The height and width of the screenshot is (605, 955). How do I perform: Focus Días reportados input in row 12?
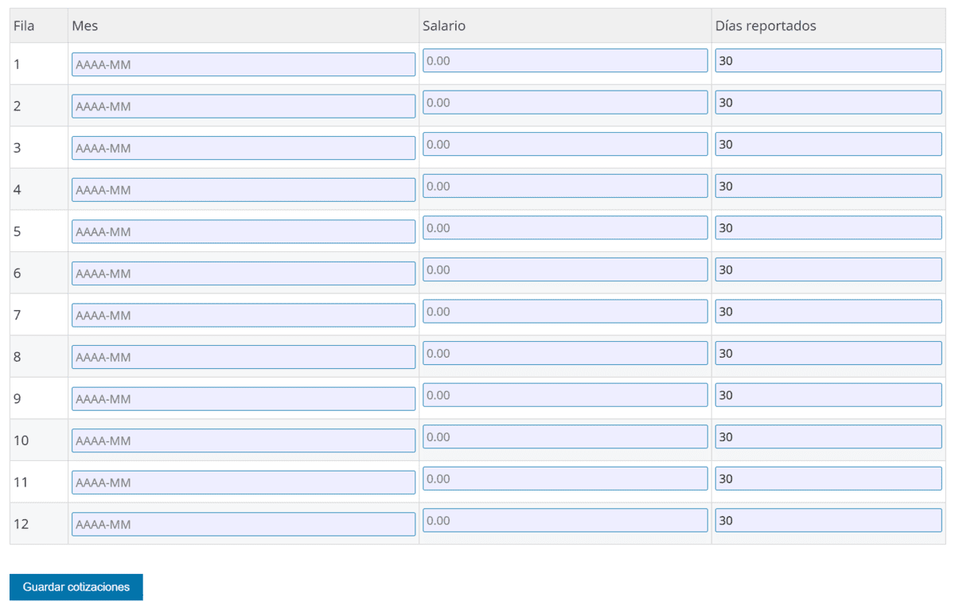[x=828, y=521]
